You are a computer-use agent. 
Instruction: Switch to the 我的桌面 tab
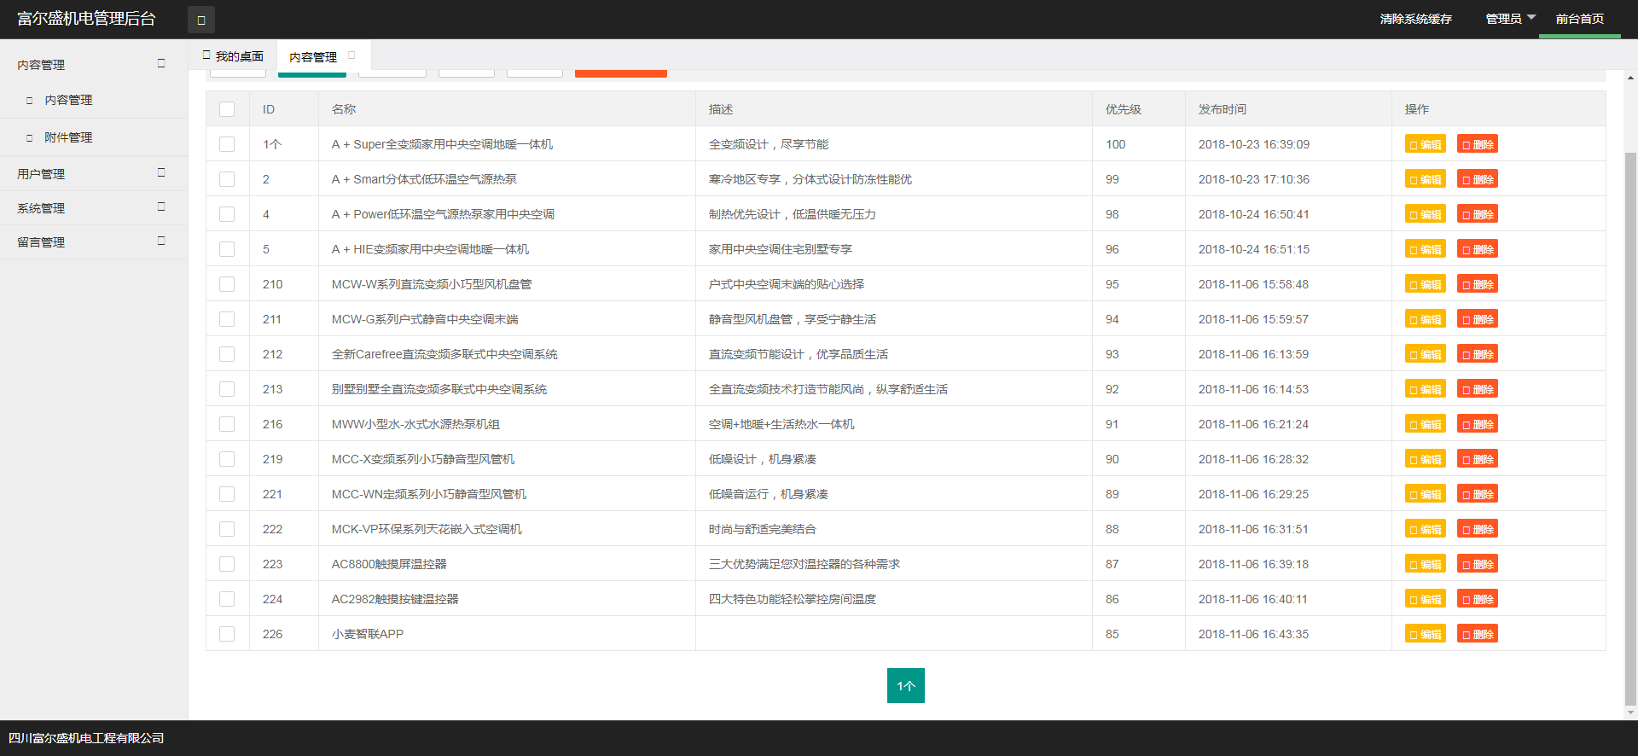tap(233, 56)
